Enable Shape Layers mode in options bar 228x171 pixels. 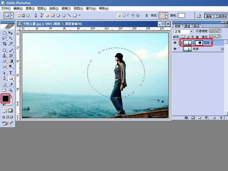(19, 15)
